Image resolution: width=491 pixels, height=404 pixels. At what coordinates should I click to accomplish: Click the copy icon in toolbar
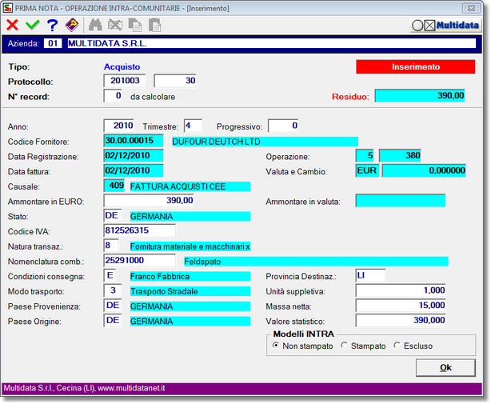tap(135, 25)
